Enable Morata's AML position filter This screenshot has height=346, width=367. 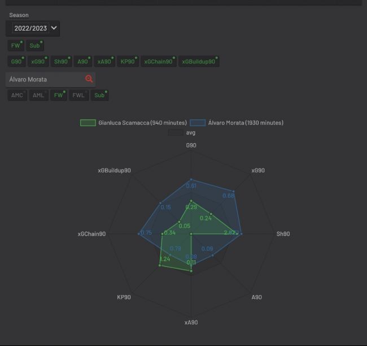(38, 95)
